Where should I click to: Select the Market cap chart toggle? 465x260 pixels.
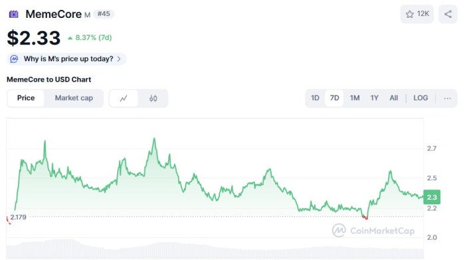pos(74,98)
